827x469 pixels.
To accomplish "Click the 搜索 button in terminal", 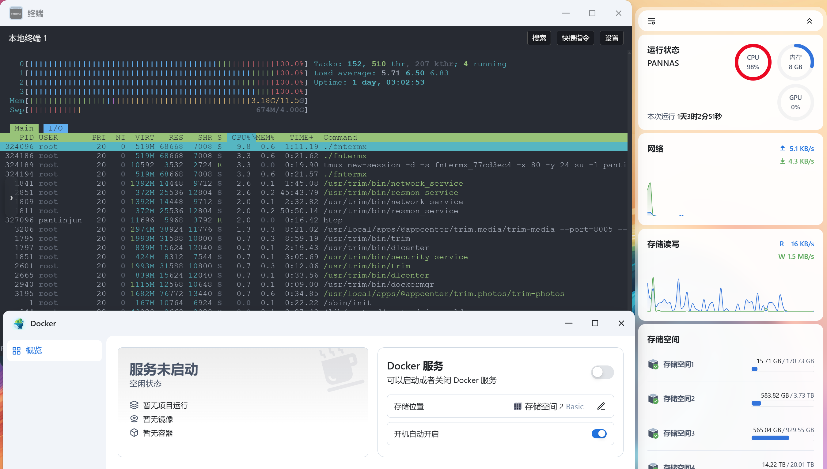I will [x=539, y=38].
